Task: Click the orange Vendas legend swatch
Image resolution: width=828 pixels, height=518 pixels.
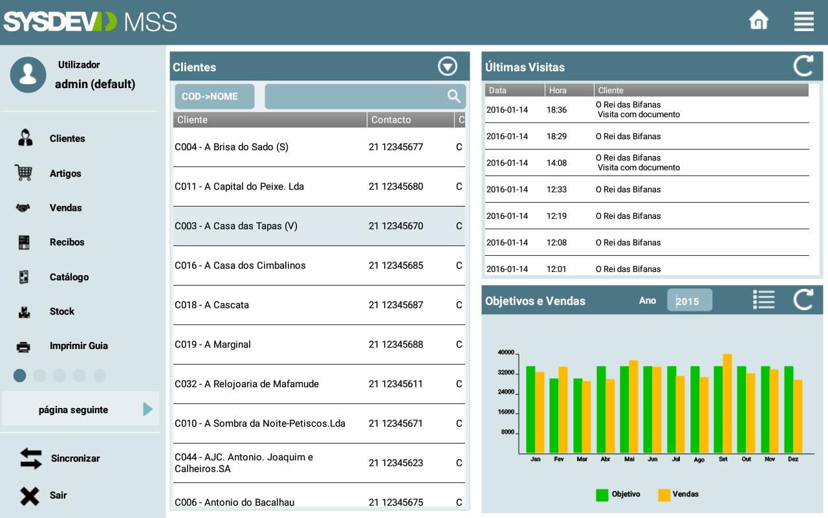Action: tap(664, 495)
